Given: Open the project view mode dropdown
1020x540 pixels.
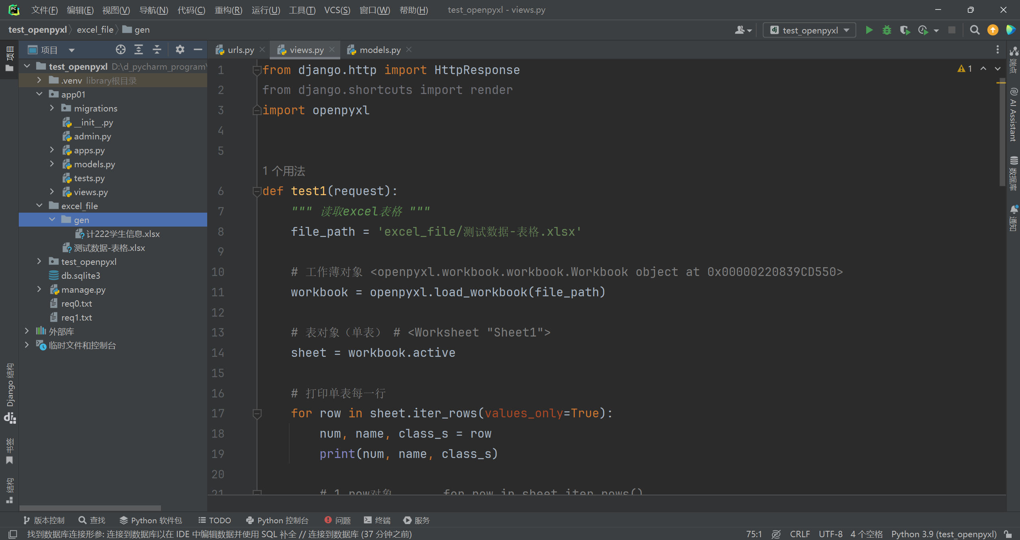Looking at the screenshot, I should tap(71, 50).
